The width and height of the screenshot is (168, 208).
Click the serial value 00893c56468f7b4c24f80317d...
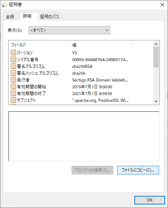point(100,60)
